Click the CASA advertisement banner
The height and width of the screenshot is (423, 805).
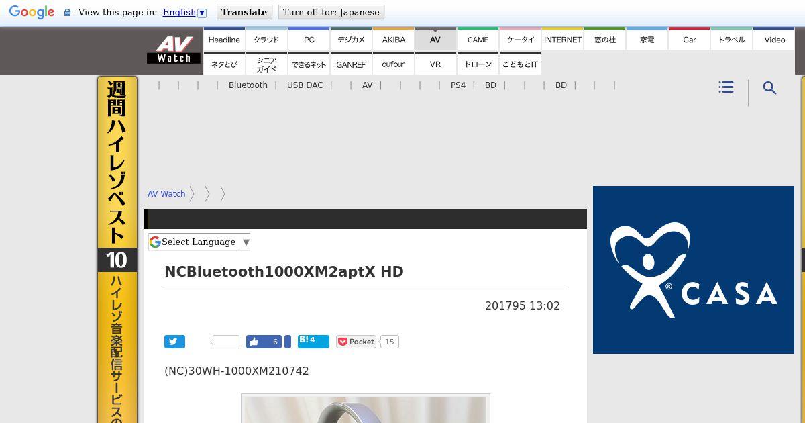[694, 270]
